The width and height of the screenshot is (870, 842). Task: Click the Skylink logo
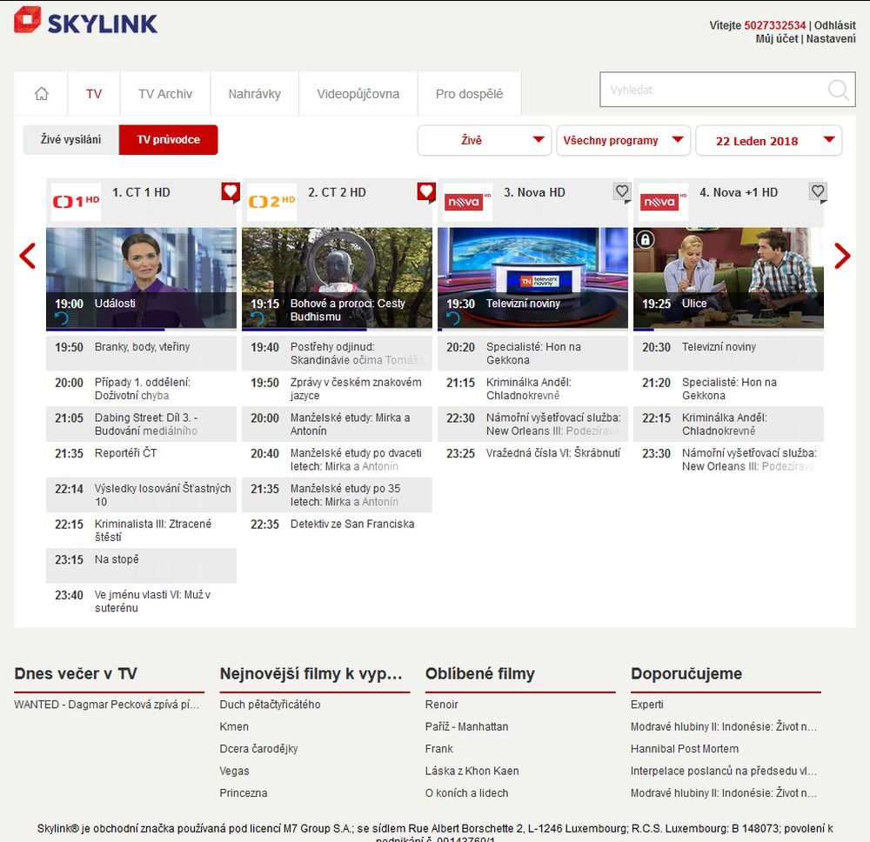point(86,21)
